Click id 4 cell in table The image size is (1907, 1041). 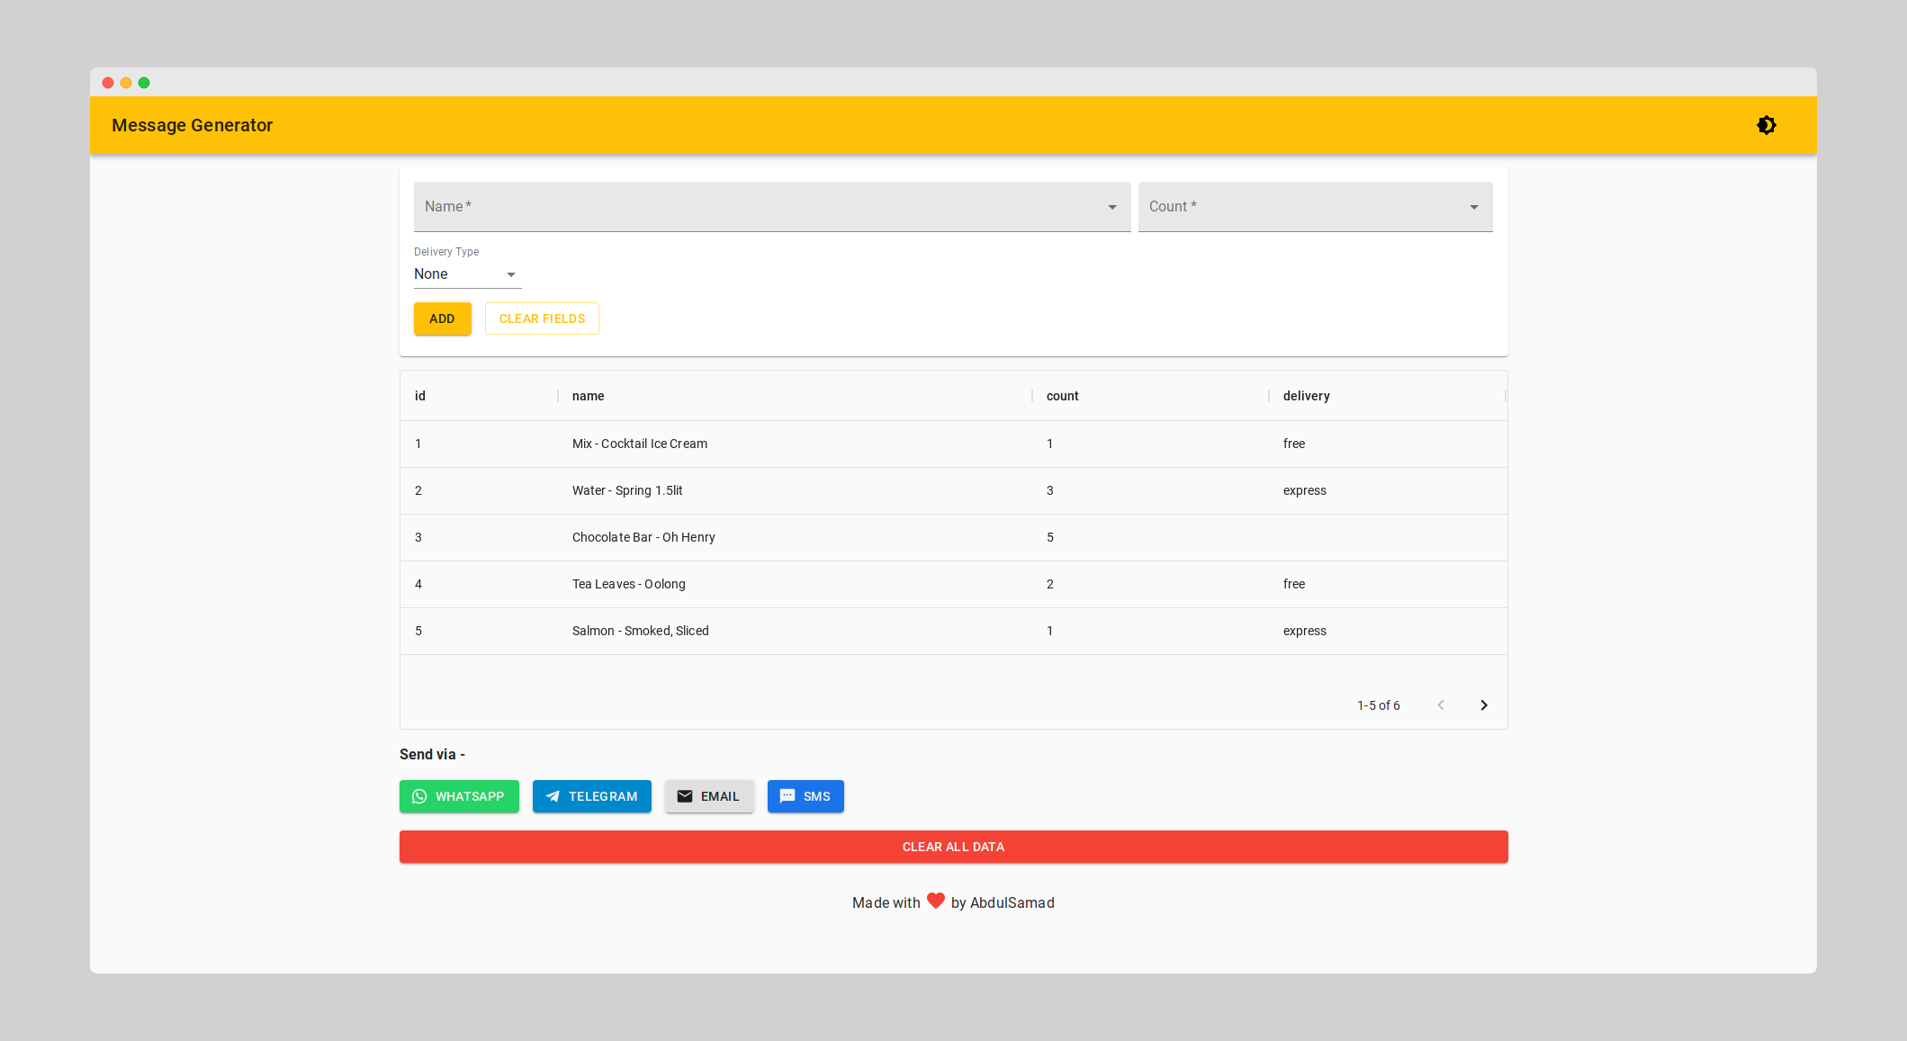(418, 584)
